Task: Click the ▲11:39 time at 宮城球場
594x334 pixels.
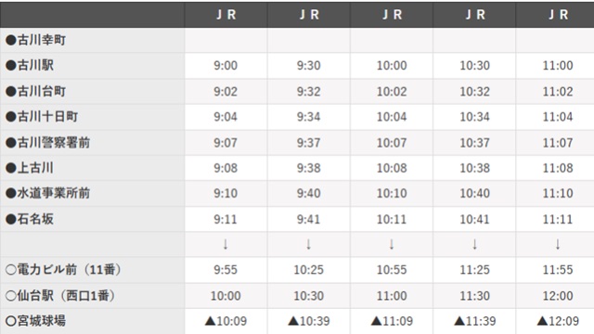Action: tap(474, 321)
